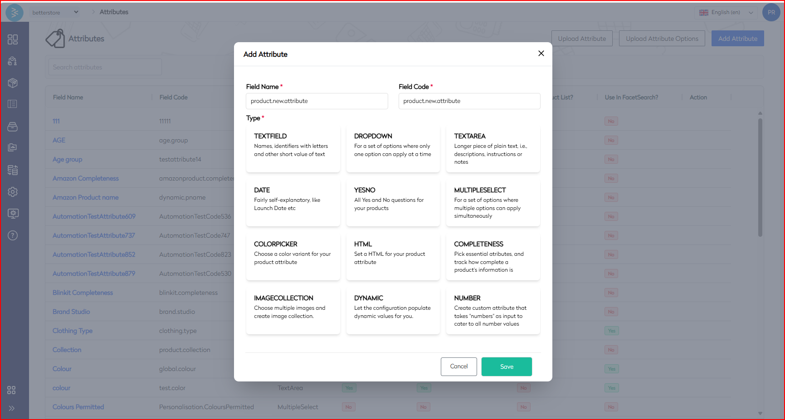Open the dashboard grid icon in sidebar

tap(13, 39)
